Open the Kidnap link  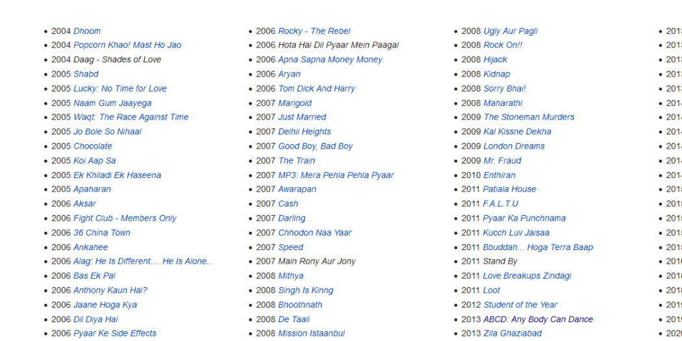click(x=497, y=74)
